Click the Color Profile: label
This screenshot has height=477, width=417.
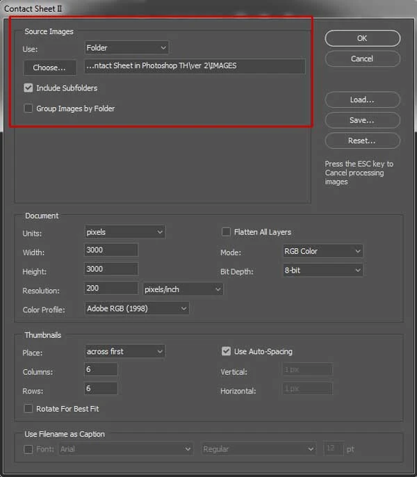[44, 310]
